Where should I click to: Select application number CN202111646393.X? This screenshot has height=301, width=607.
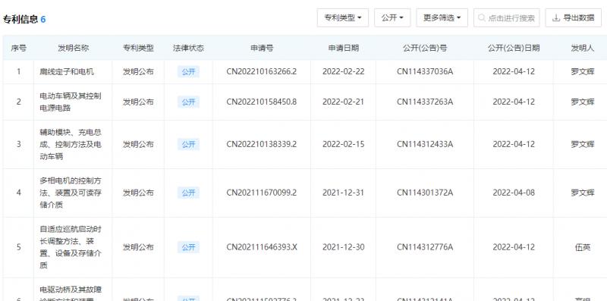[x=262, y=247]
